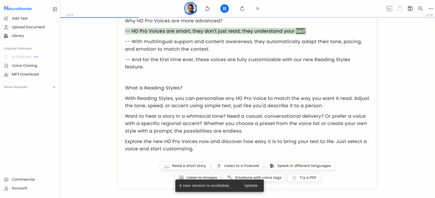Image resolution: width=435 pixels, height=198 pixels.
Task: Open the NaturalReader logo home
Action: pos(18,8)
